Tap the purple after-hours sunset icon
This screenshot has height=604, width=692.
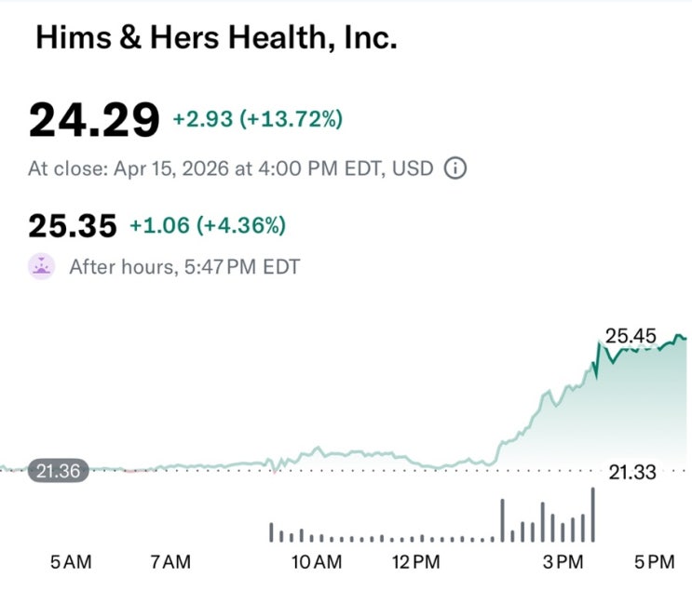[42, 266]
